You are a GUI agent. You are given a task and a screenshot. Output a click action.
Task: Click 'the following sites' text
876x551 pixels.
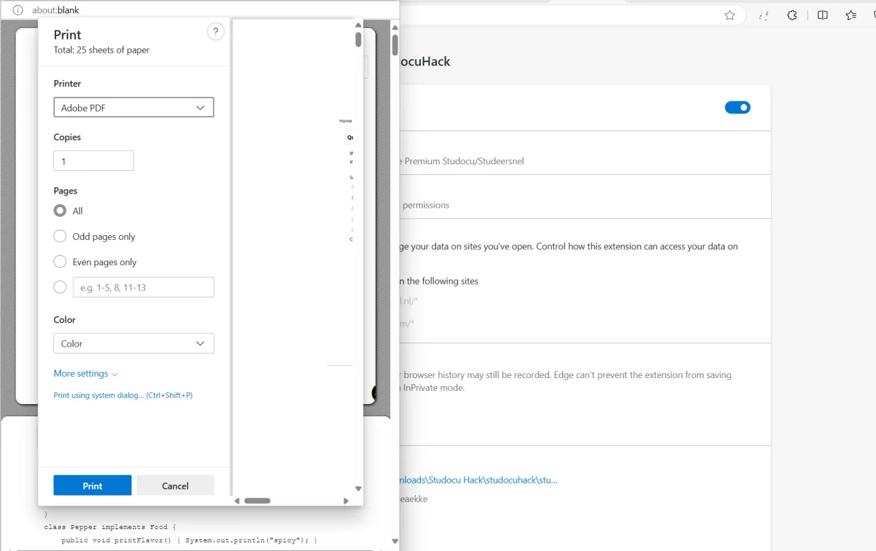click(x=442, y=281)
